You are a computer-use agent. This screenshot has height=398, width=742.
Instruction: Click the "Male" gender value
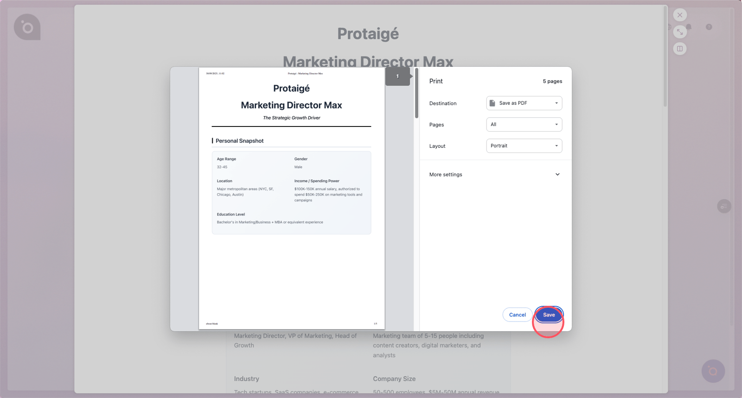click(x=298, y=167)
